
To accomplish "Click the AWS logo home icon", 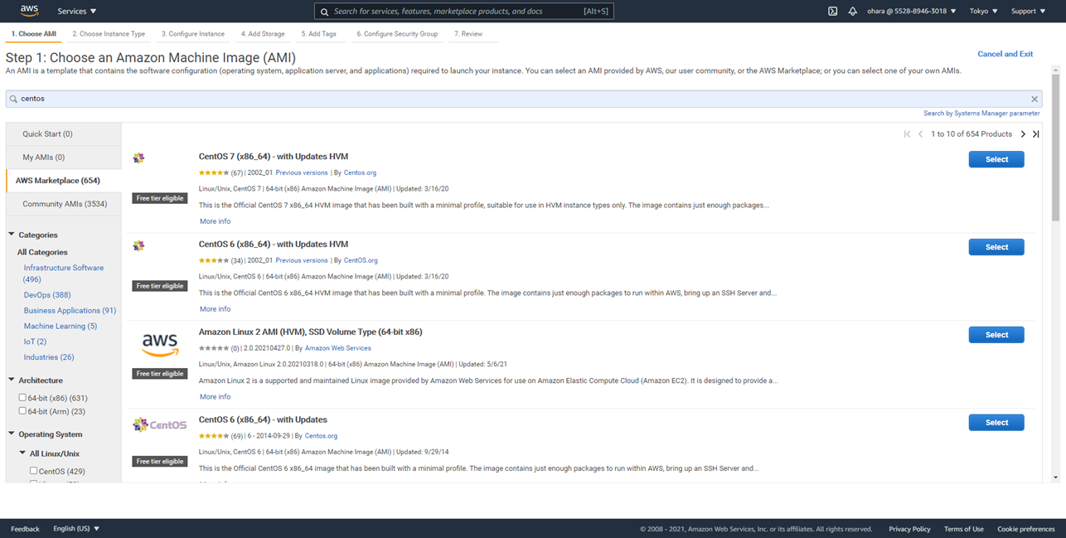I will (29, 11).
